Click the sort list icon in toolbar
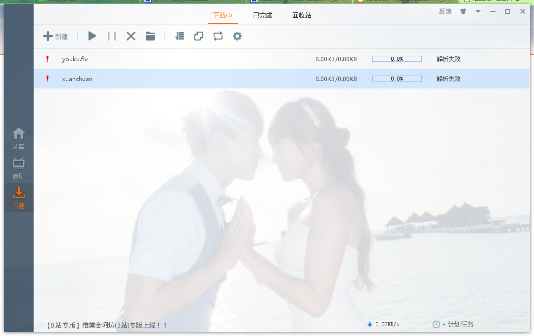This screenshot has width=534, height=336. [x=180, y=36]
